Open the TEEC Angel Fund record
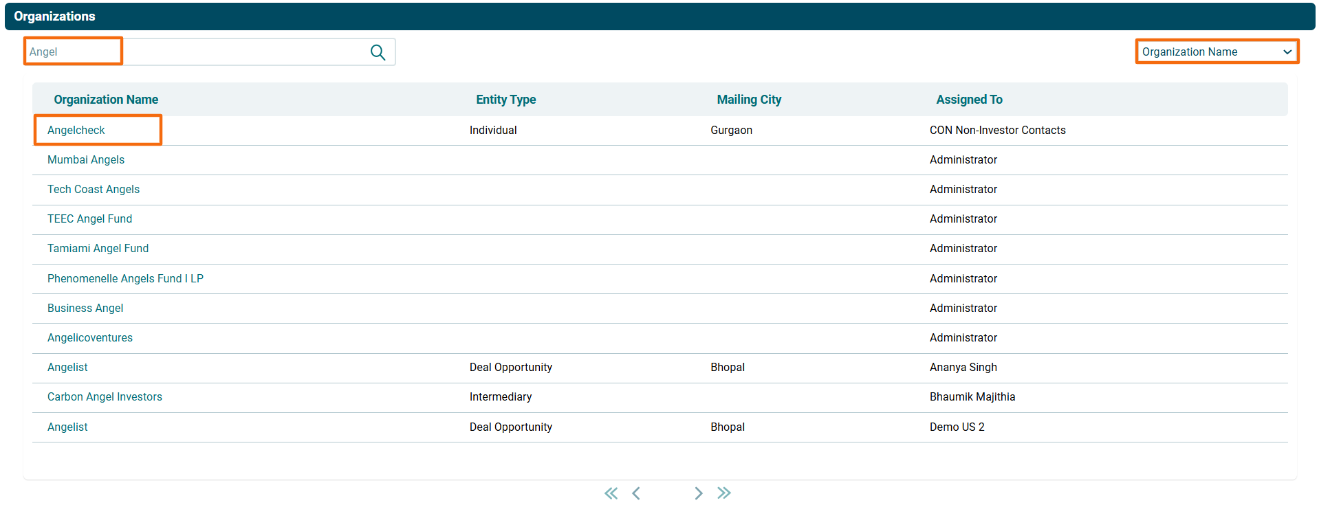 coord(89,219)
